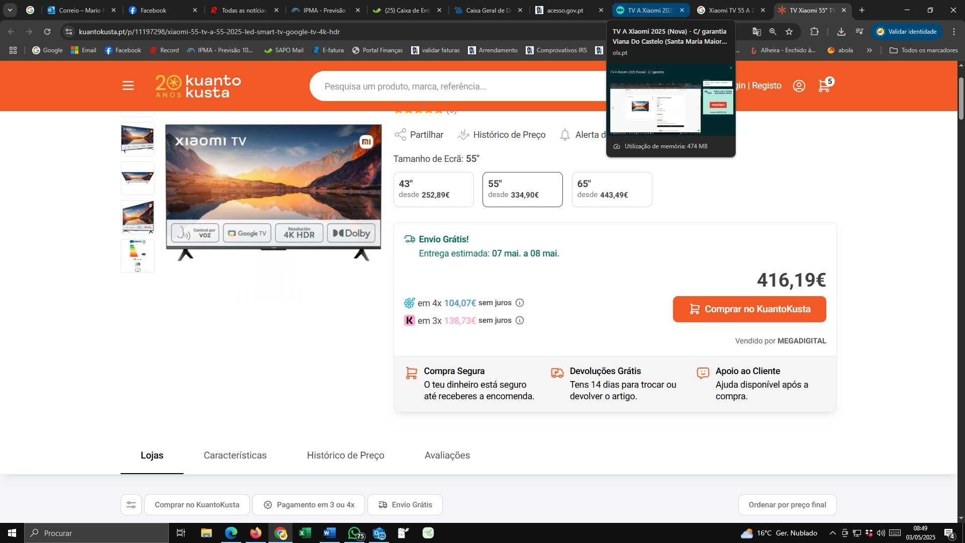Open Ordenar por preço final dropdown
965x543 pixels.
[787, 505]
